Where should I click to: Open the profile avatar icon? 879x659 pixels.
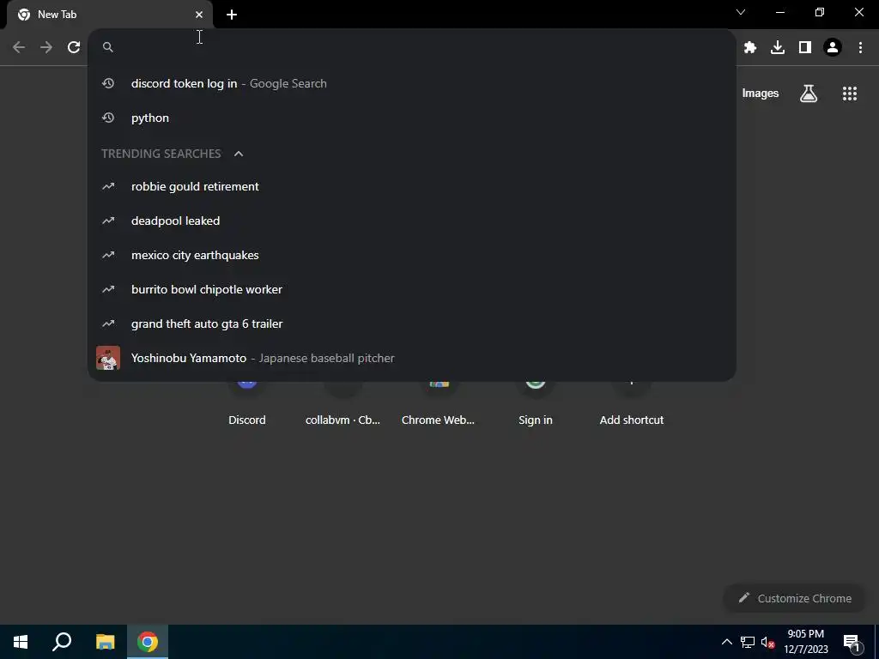pos(833,47)
